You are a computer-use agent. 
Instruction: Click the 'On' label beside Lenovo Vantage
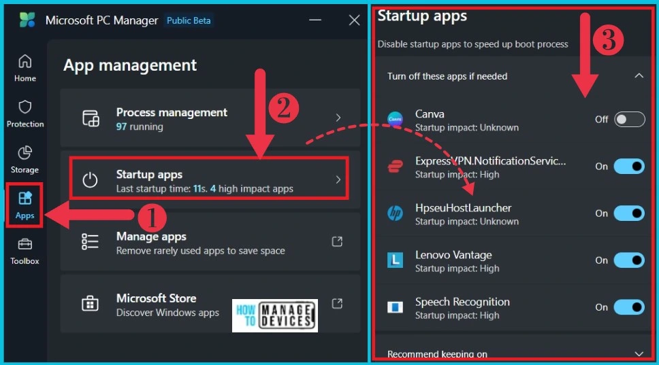pyautogui.click(x=601, y=260)
